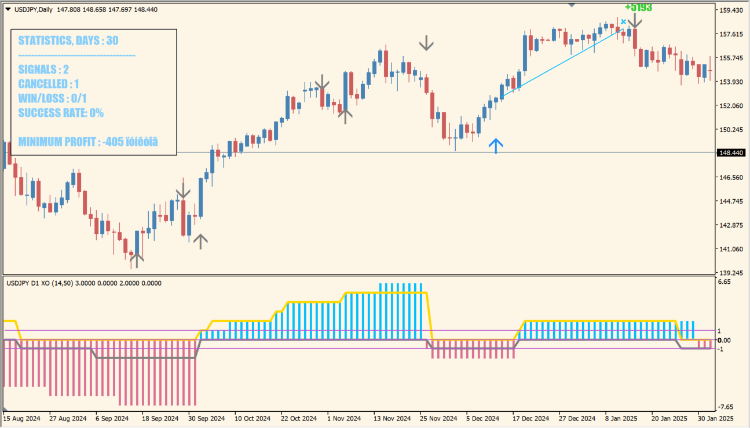Click the blue up arrow buy signal
Screen dimensions: 750x428
click(496, 145)
